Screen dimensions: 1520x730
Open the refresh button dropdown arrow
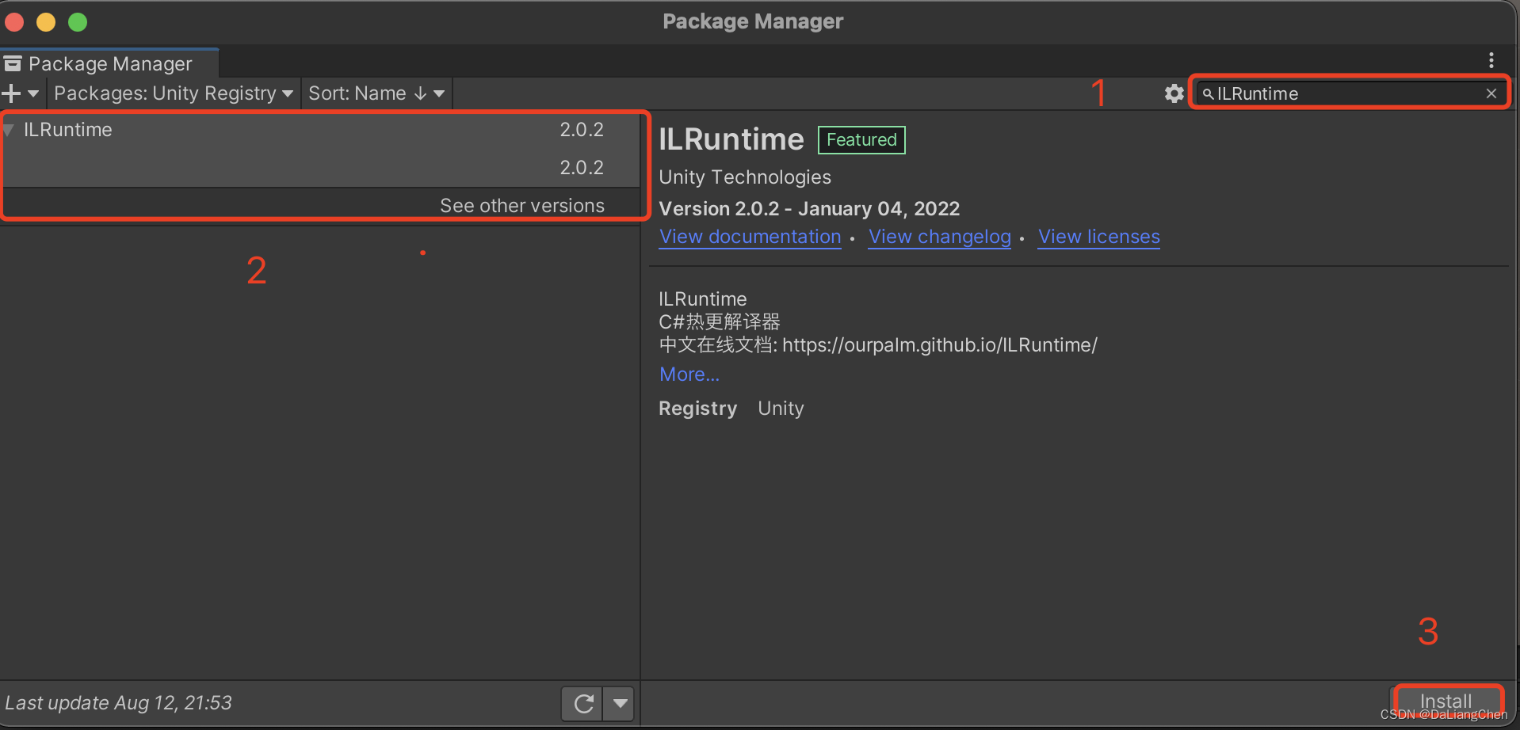pos(619,703)
